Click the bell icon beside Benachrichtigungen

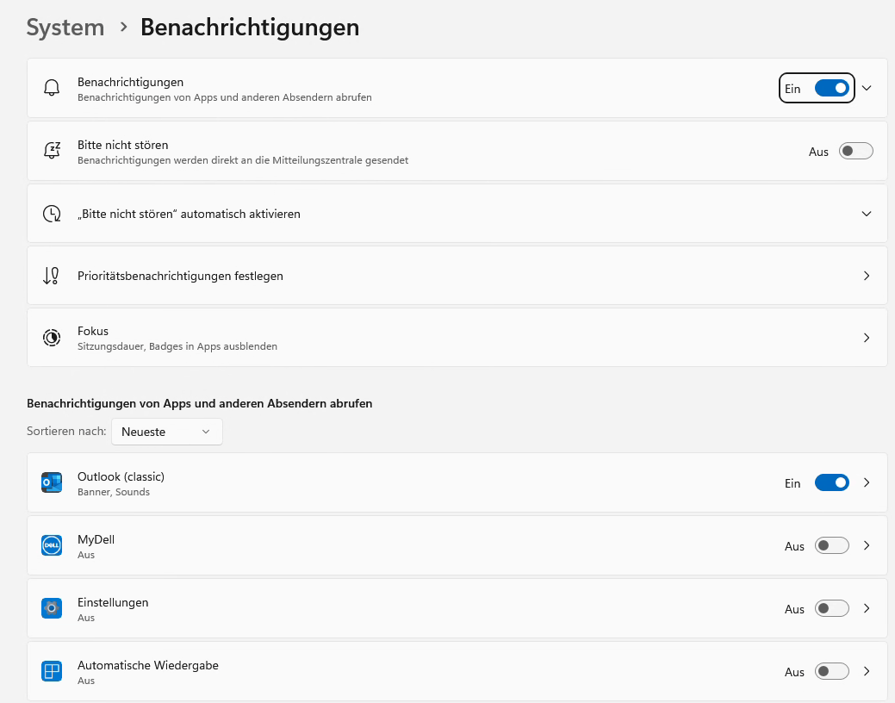click(x=52, y=88)
